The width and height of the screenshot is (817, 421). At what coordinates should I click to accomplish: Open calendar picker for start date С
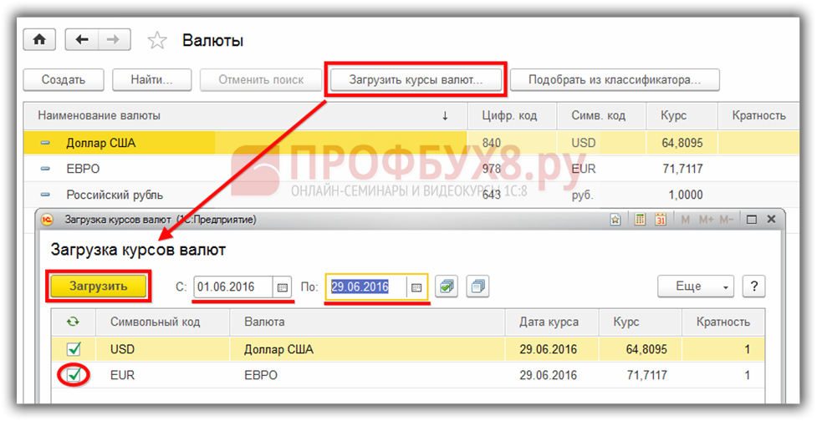(282, 287)
